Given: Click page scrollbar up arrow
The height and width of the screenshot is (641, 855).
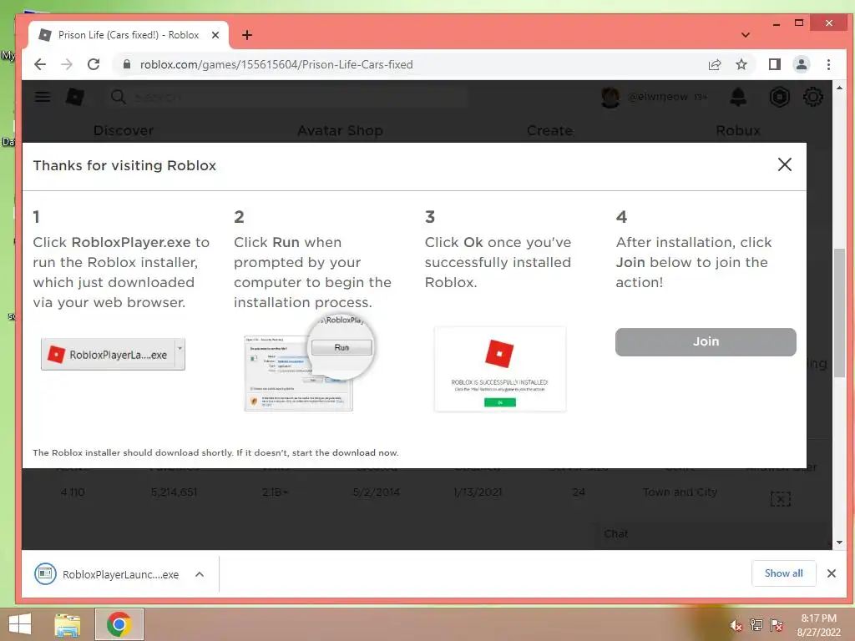Looking at the screenshot, I should (x=839, y=87).
